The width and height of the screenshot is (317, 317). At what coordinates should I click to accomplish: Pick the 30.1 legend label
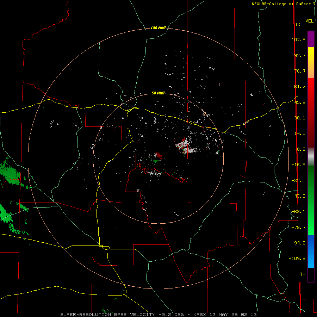[300, 118]
